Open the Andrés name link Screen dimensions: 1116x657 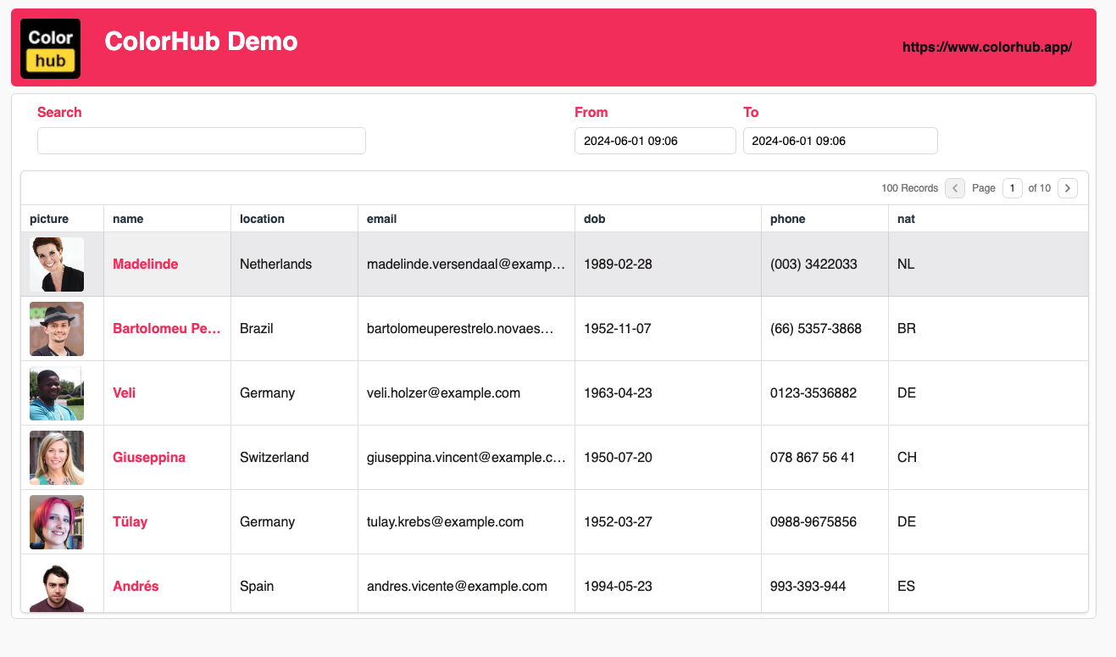pyautogui.click(x=136, y=587)
